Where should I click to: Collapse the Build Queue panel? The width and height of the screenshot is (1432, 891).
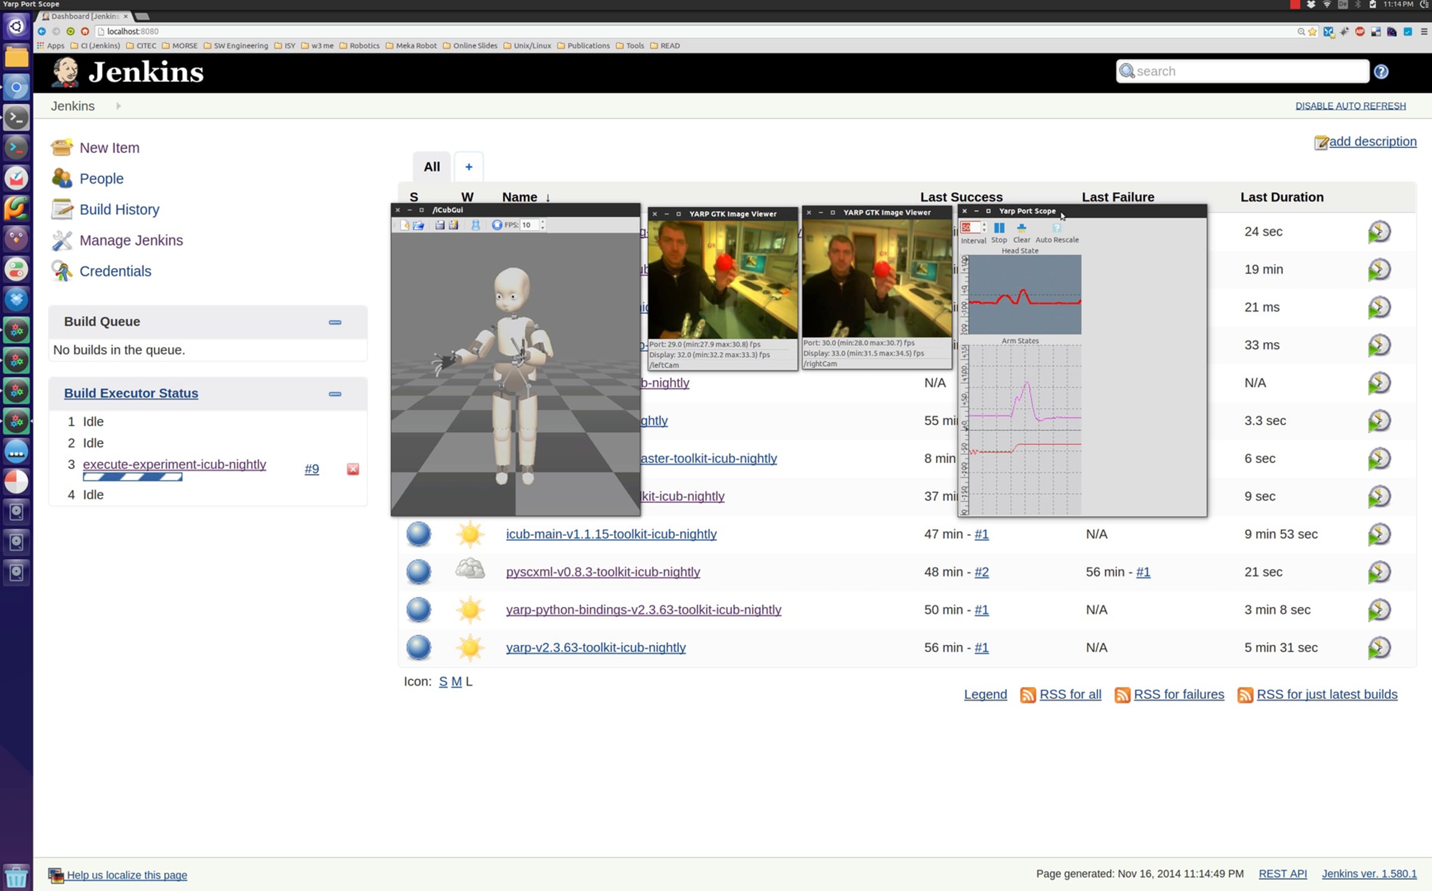335,322
